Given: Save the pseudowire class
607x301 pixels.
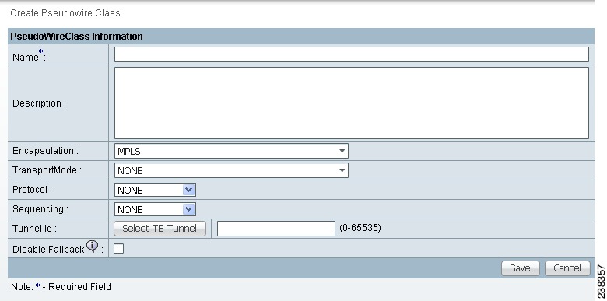Looking at the screenshot, I should (521, 268).
